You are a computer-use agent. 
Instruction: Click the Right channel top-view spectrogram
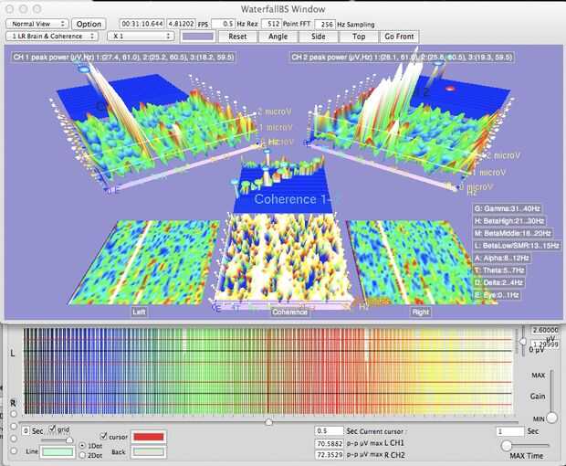(x=421, y=262)
